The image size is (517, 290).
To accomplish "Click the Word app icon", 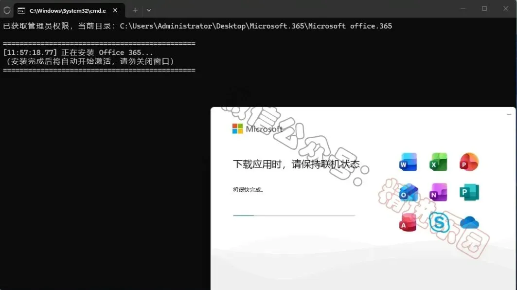I will (x=408, y=162).
